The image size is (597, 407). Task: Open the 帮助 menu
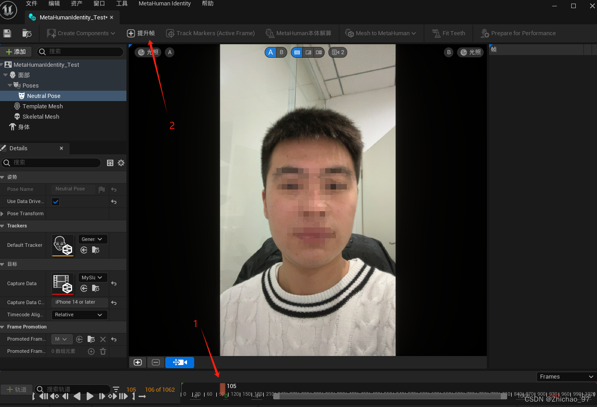point(208,4)
